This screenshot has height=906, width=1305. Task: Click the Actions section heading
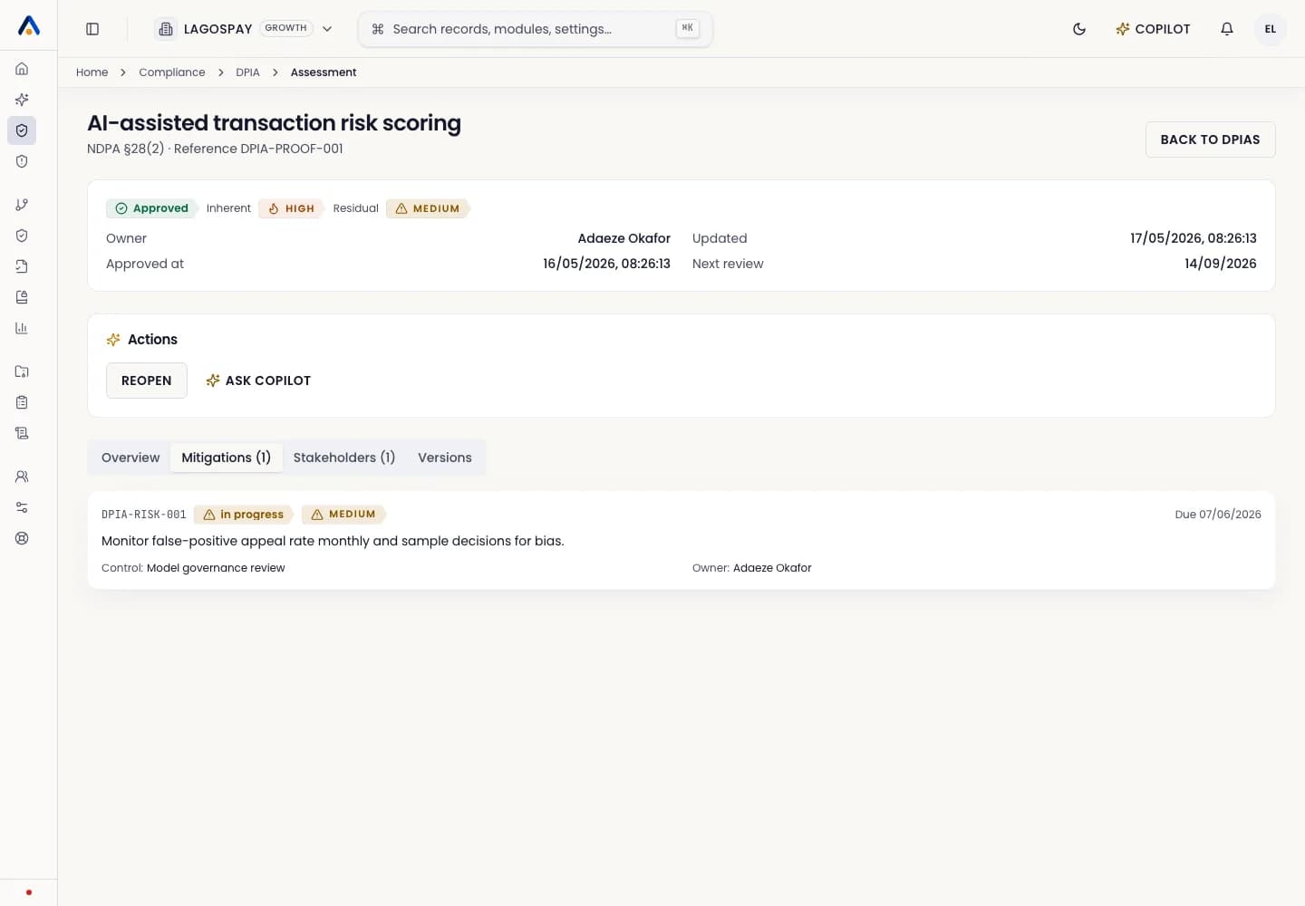pos(152,340)
